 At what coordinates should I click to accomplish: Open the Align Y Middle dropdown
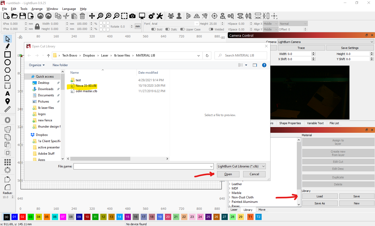pyautogui.click(x=271, y=29)
